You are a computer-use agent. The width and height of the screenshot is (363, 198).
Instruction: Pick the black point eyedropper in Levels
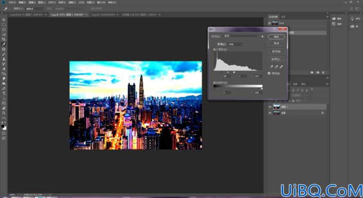[272, 67]
